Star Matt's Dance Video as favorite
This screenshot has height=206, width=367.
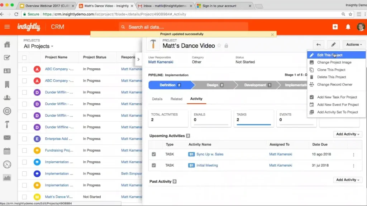219,46
